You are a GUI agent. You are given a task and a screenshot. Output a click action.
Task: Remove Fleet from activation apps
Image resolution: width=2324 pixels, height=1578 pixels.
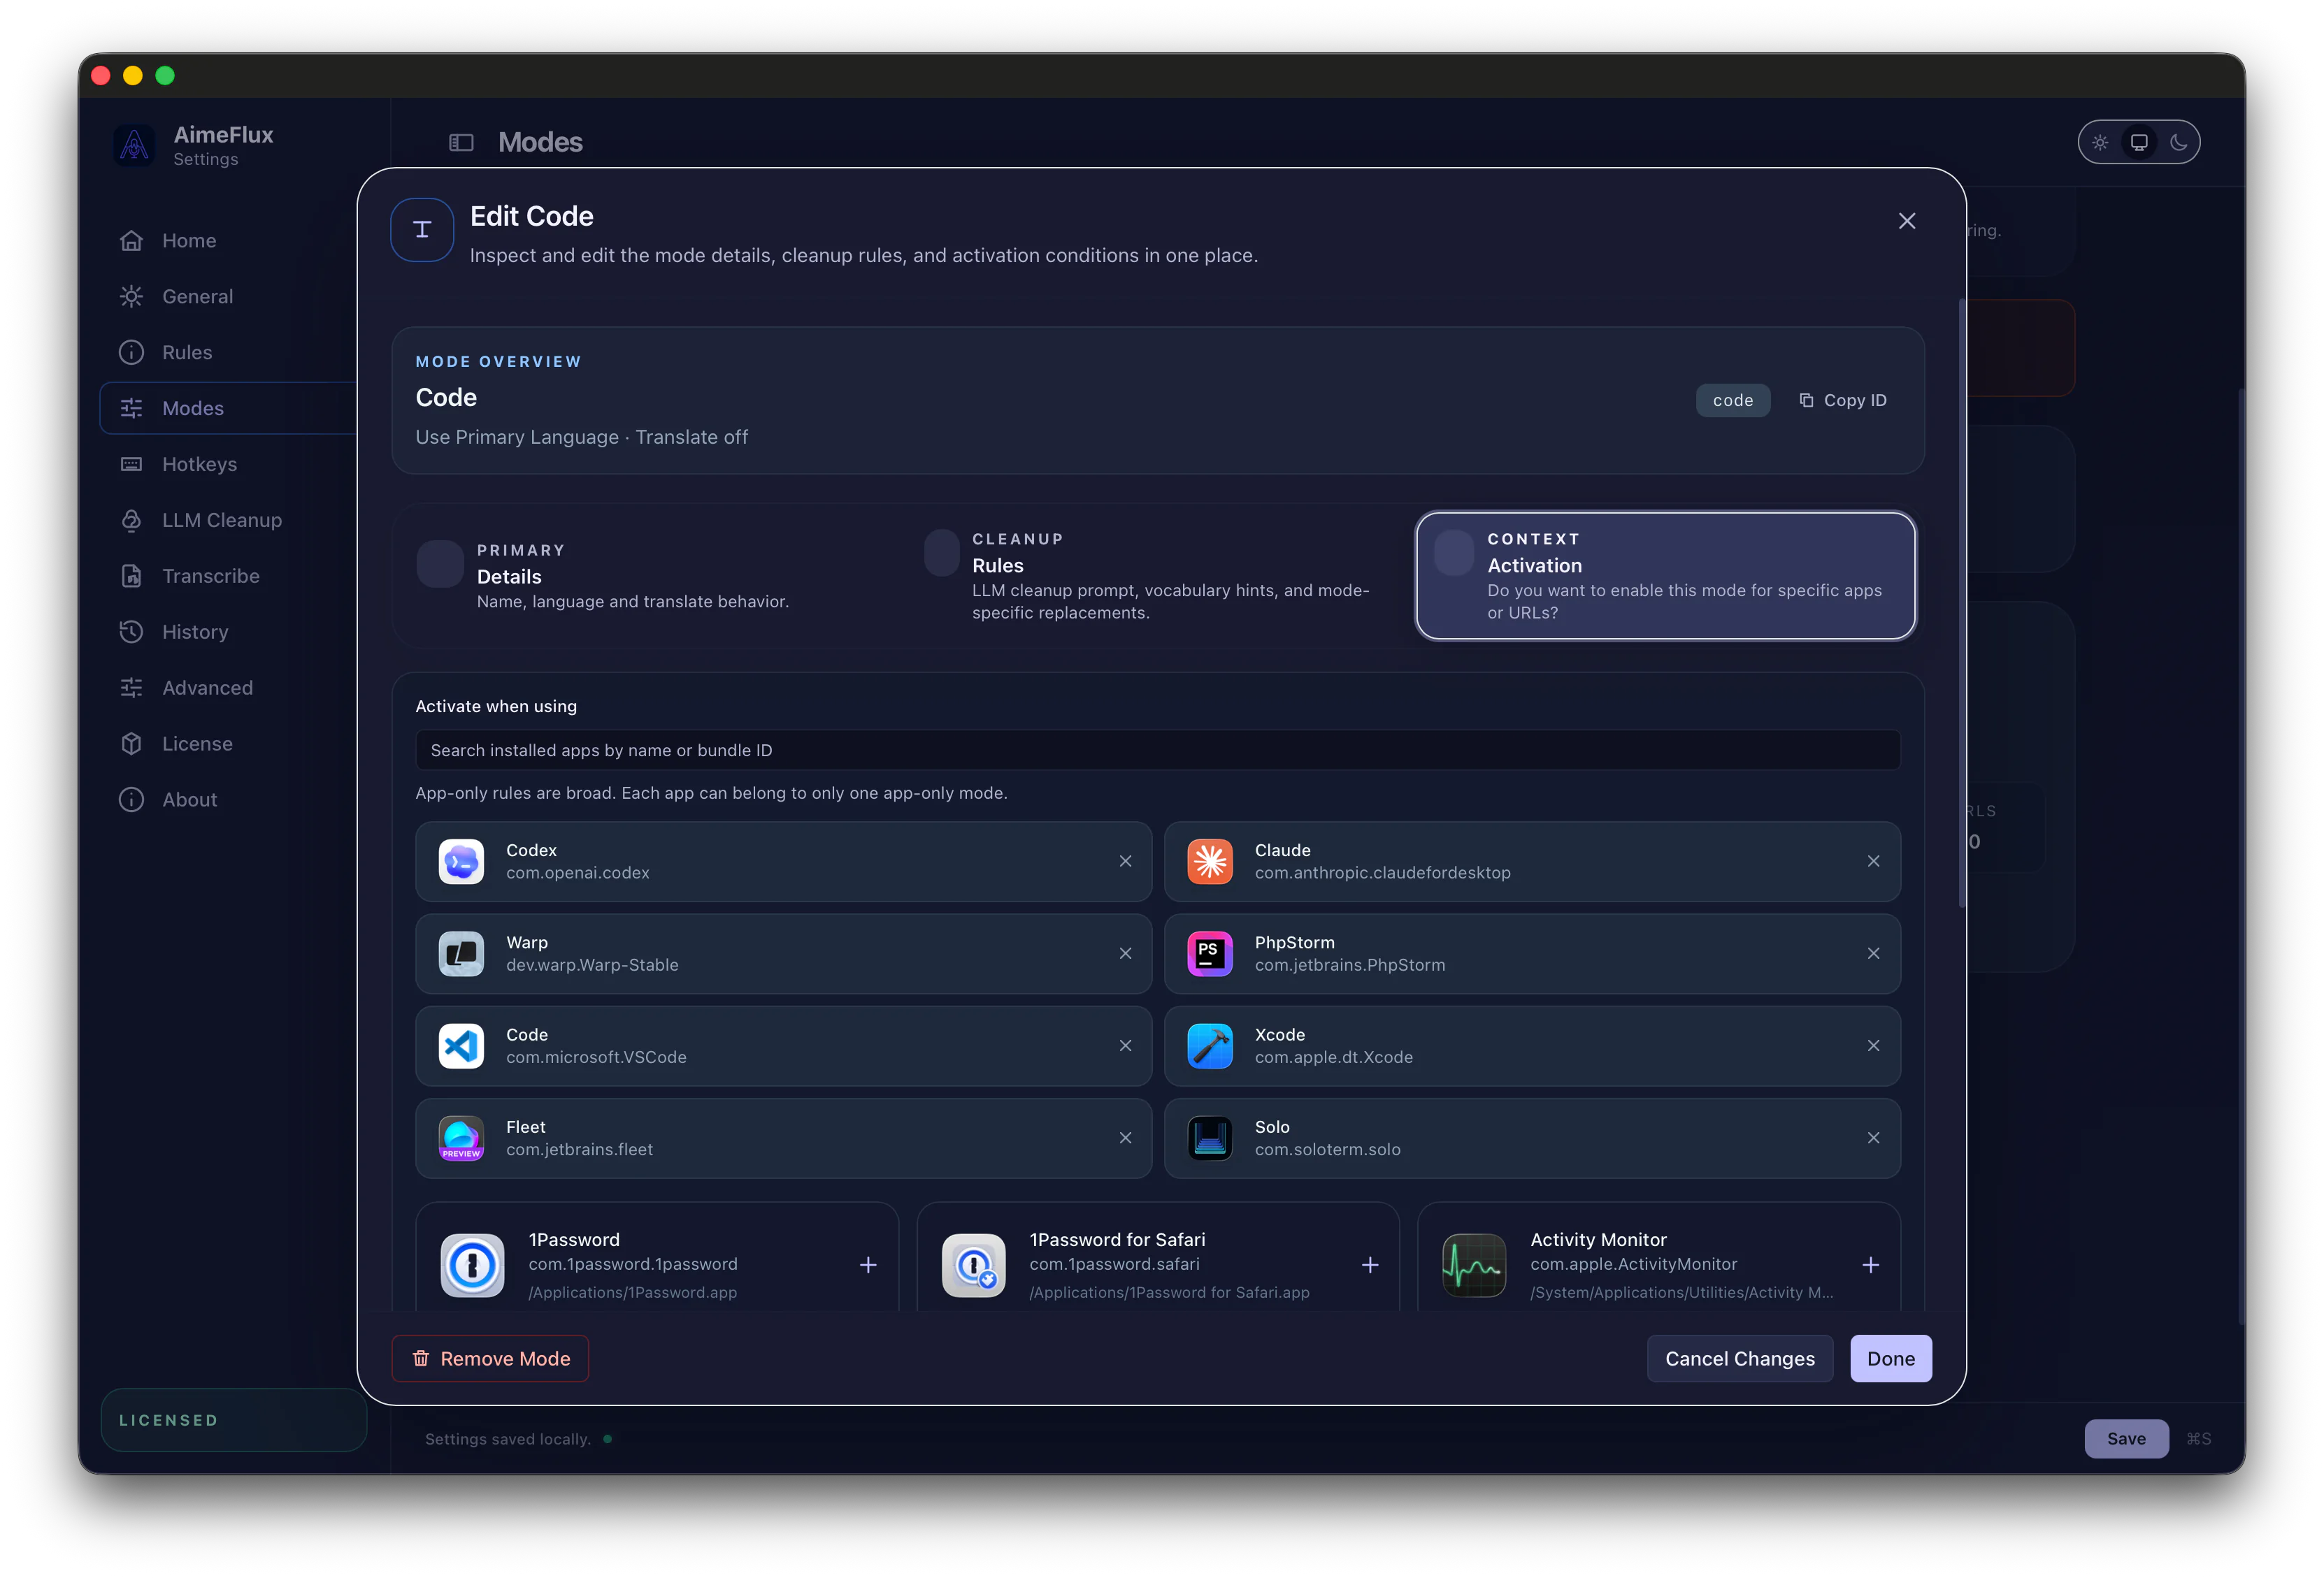(1125, 1137)
